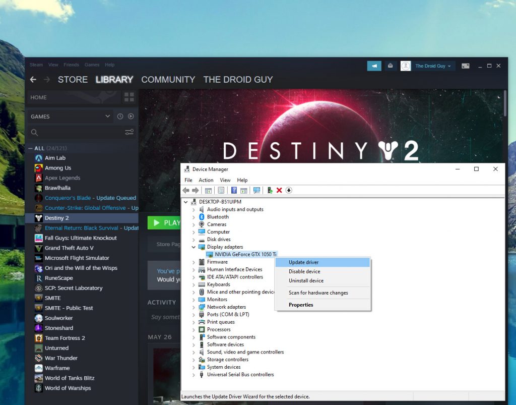Go back with the Steam back arrow

33,79
